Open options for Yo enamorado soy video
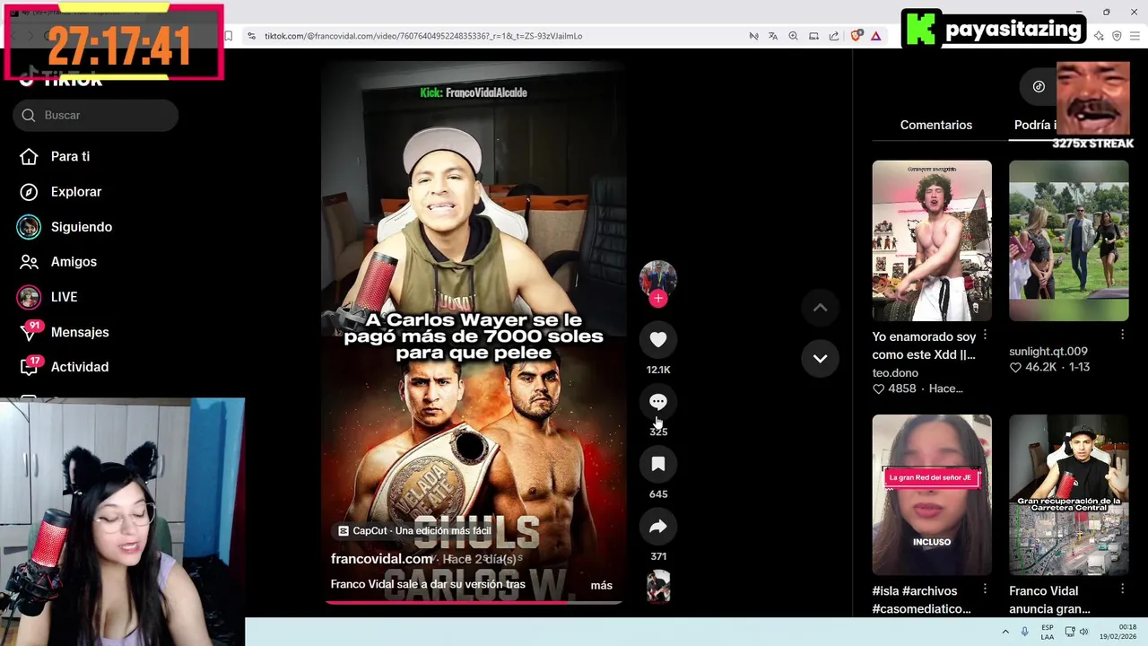The height and width of the screenshot is (646, 1148). (x=985, y=335)
